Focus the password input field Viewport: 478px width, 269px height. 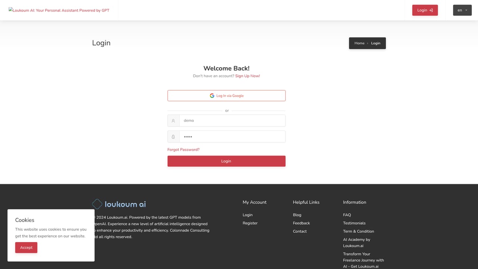click(x=232, y=137)
